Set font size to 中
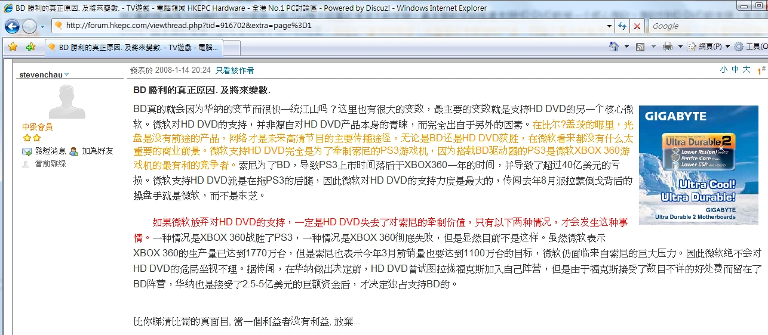This screenshot has height=335, width=768. pos(735,70)
